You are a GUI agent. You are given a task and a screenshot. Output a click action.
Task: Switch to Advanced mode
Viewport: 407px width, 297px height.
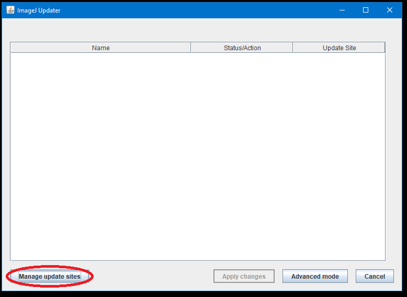tap(315, 276)
